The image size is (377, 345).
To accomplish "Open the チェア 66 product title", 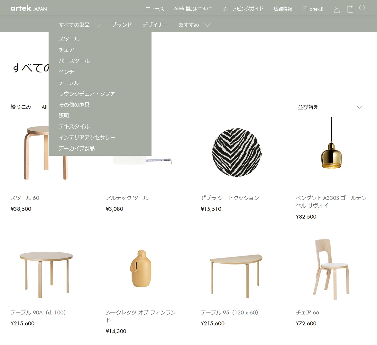I will [307, 312].
